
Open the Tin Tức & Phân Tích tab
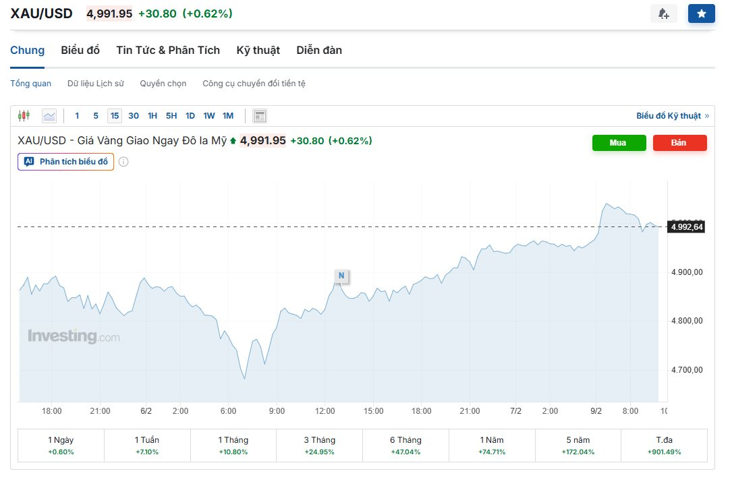point(168,50)
